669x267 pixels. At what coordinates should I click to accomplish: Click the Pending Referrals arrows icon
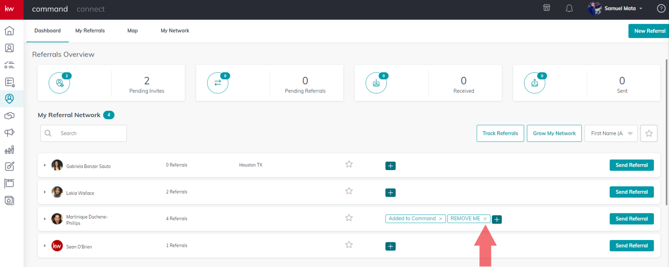pyautogui.click(x=218, y=83)
